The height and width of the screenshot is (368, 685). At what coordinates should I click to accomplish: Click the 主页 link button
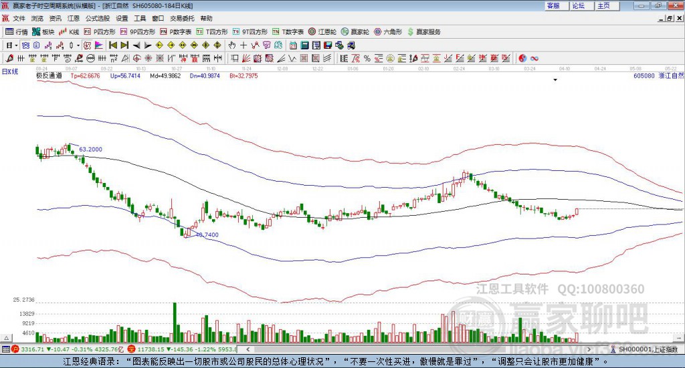point(607,5)
